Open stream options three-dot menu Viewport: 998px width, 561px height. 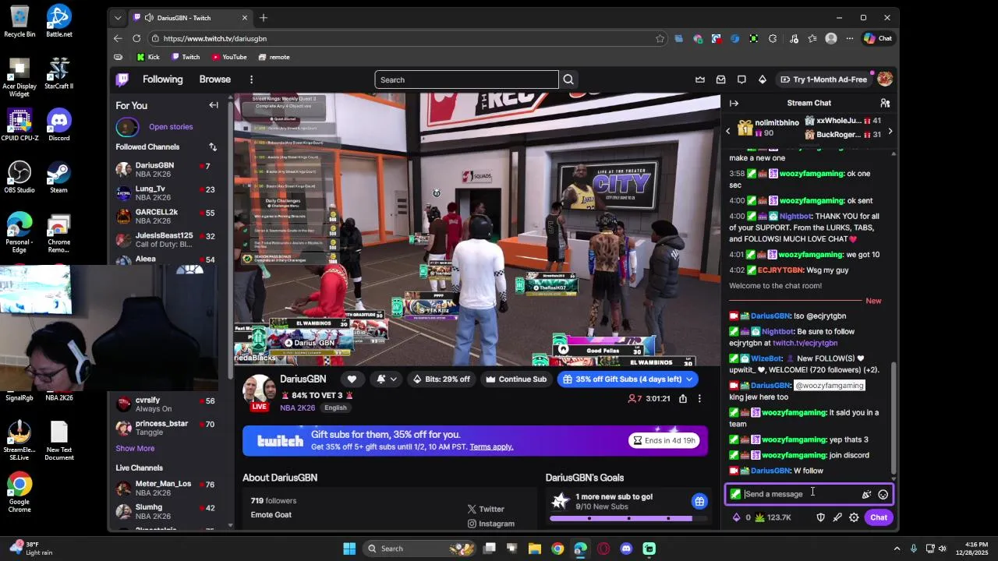tap(699, 399)
